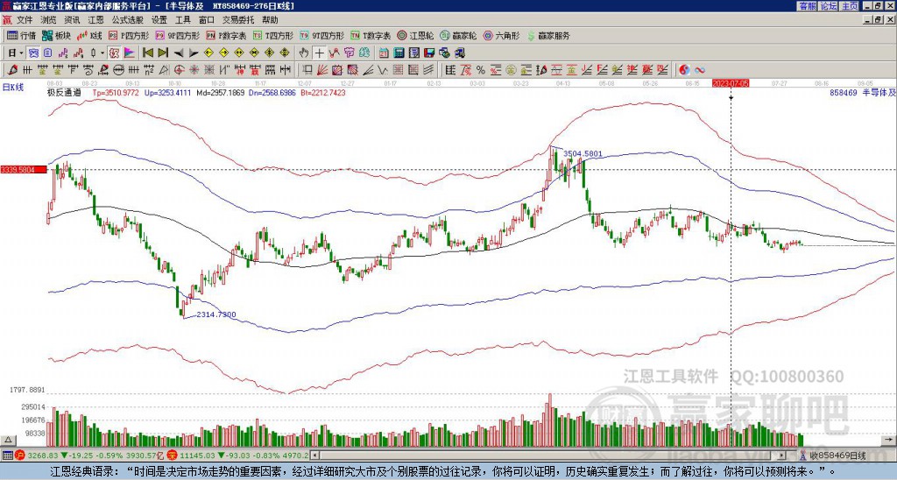Click the circled horizontal-lines icon
Image resolution: width=897 pixels, height=480 pixels.
click(118, 70)
